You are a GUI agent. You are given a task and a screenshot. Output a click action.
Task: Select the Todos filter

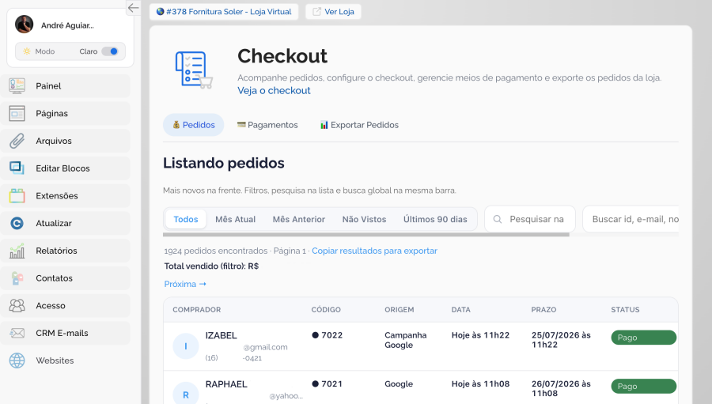click(186, 219)
